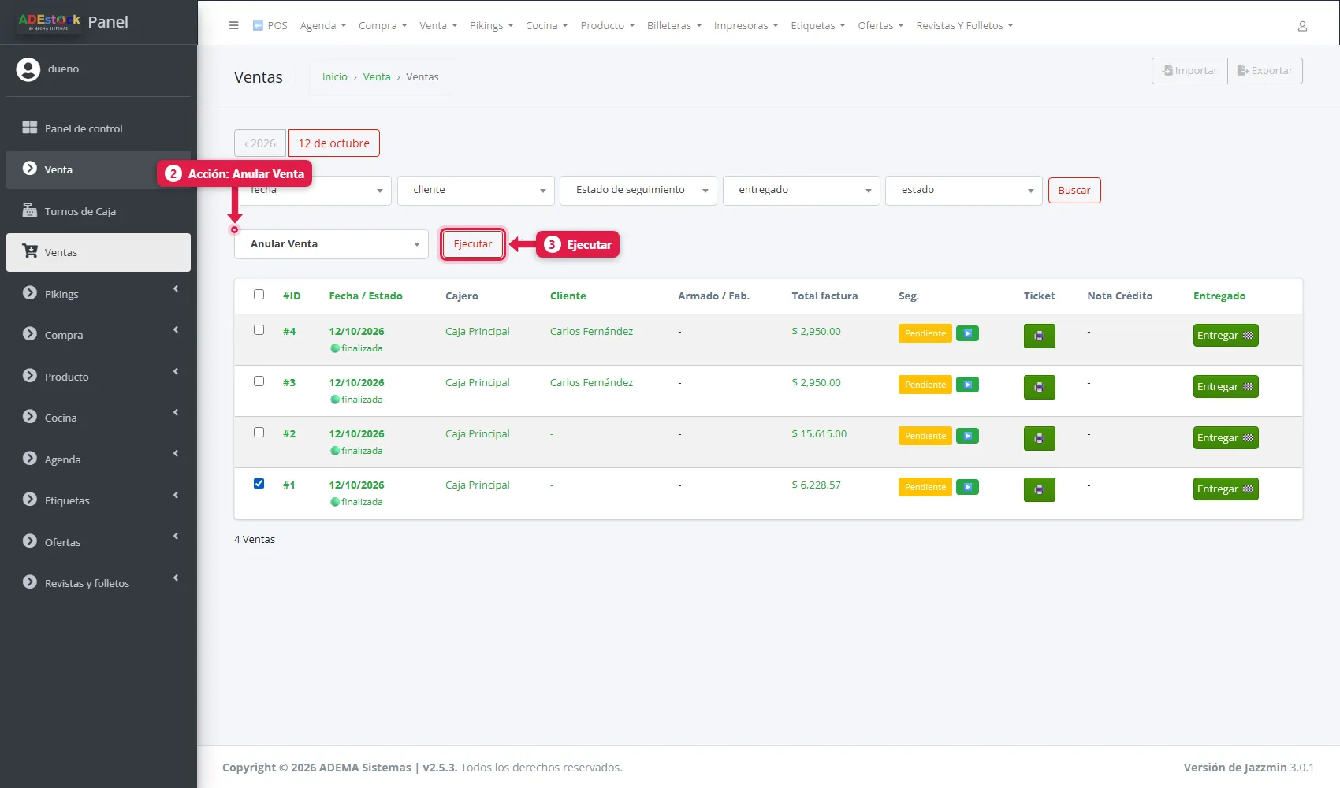Viewport: 1340px width, 788px height.
Task: Click the tracking play icon for sale #1
Action: (967, 487)
